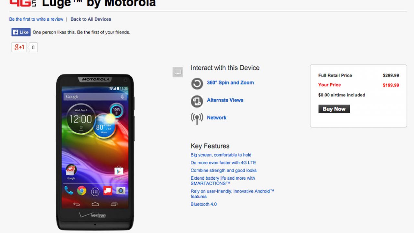
Task: Open the Network link
Action: coord(217,117)
